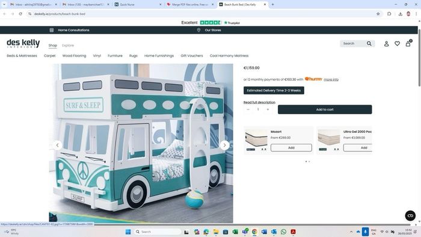The width and height of the screenshot is (421, 237).
Task: Open Chrome downloads icon
Action: coord(401,14)
